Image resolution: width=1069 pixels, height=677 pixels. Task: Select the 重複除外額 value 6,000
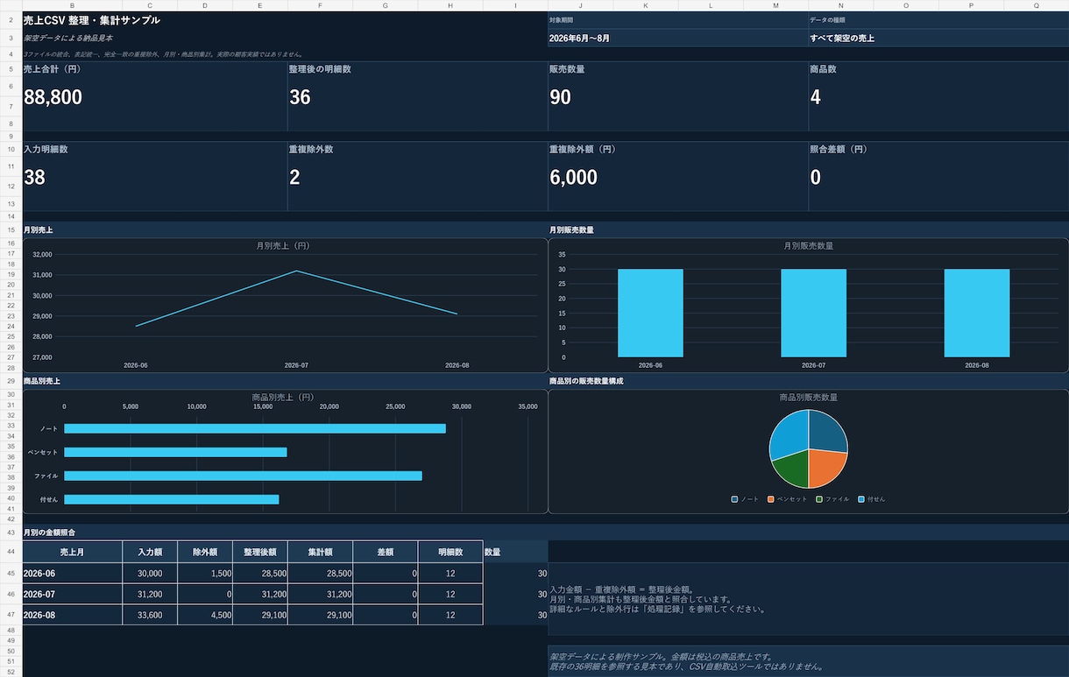tap(573, 178)
